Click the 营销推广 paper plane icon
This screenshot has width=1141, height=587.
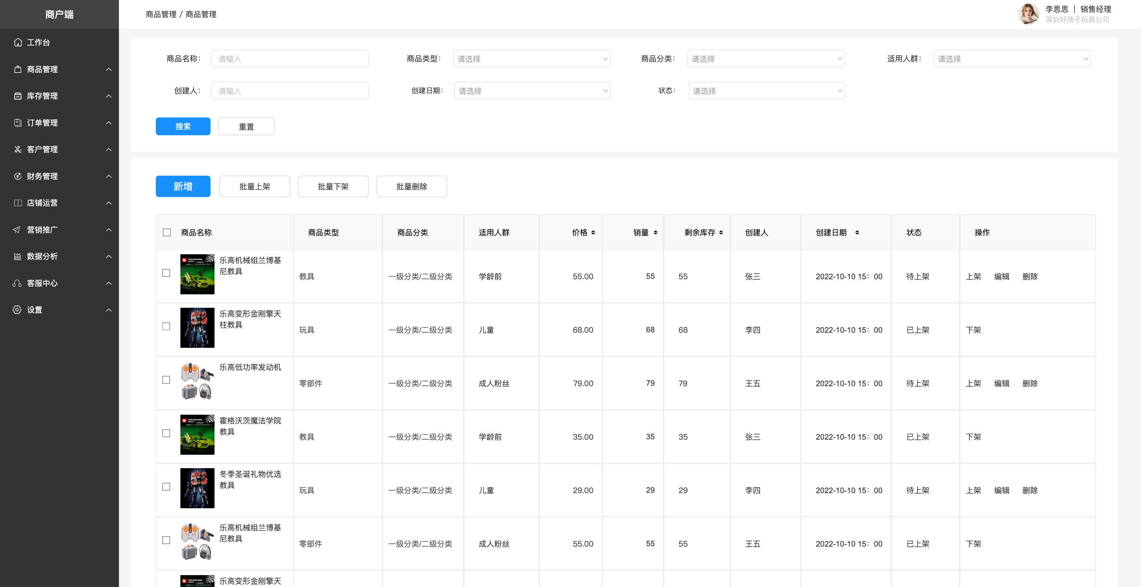[17, 230]
